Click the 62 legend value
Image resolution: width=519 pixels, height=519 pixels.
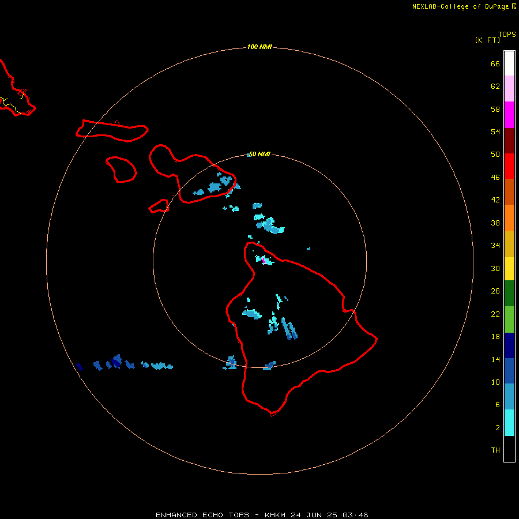[495, 86]
